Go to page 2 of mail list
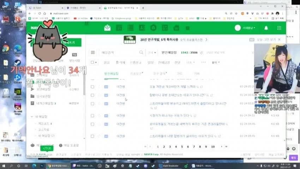Viewport: 300px width, 169px height. click(x=164, y=147)
